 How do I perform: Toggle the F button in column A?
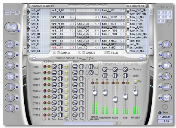click(x=161, y=21)
